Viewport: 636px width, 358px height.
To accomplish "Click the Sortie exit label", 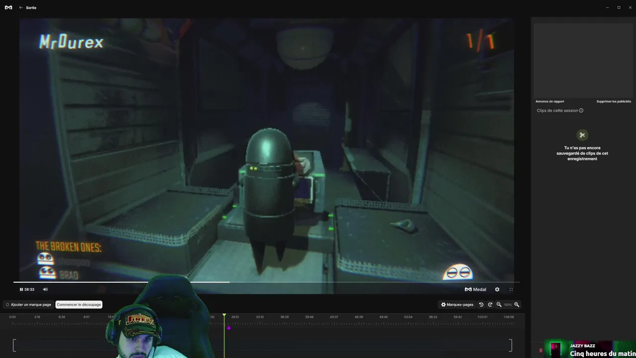I will (31, 7).
